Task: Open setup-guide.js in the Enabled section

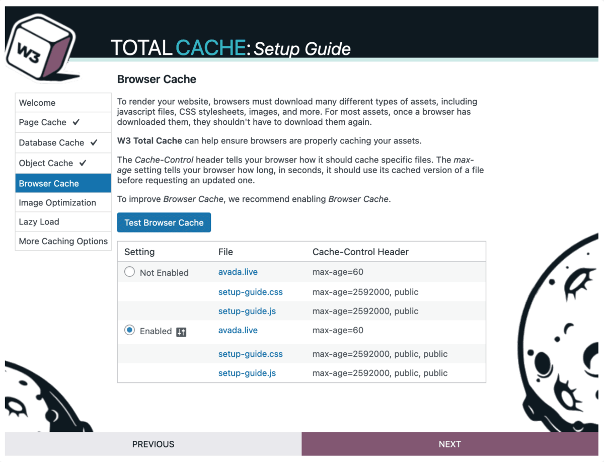Action: (247, 373)
